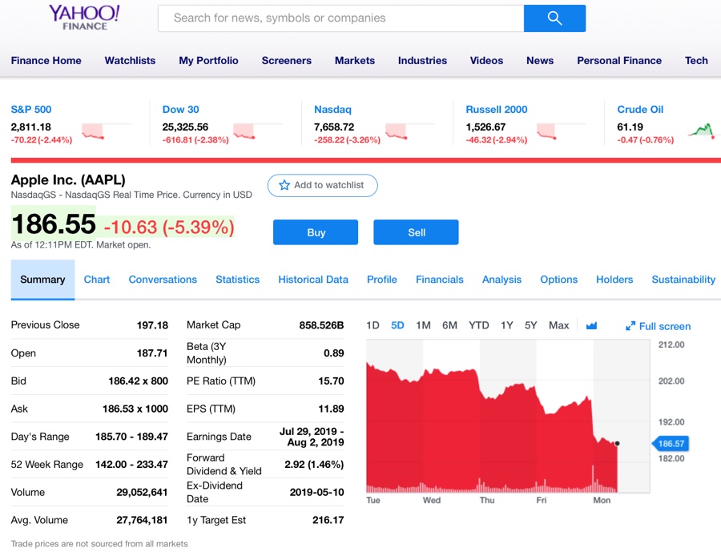Switch to the Chart tab
Screen dimensions: 721x552
pyautogui.click(x=97, y=280)
